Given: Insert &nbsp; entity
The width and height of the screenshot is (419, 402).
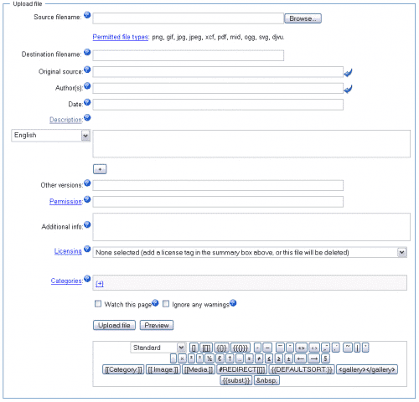Looking at the screenshot, I should [266, 380].
